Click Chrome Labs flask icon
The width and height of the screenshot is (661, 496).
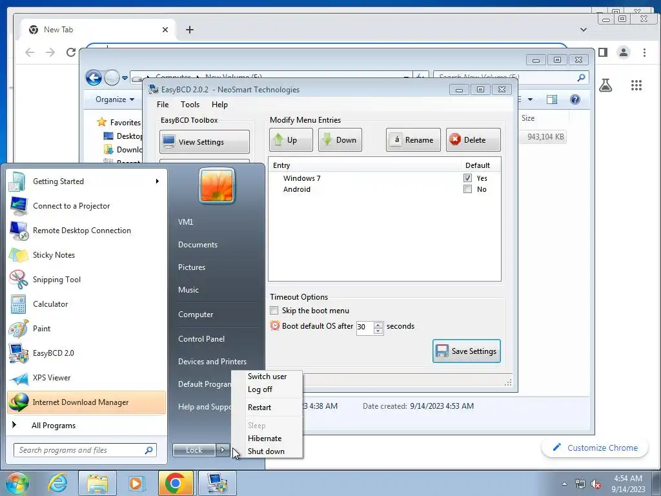click(605, 86)
